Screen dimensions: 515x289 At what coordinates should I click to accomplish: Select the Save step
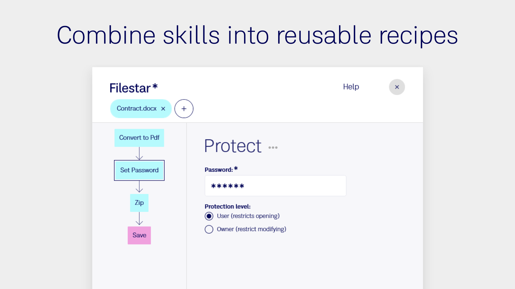click(139, 235)
